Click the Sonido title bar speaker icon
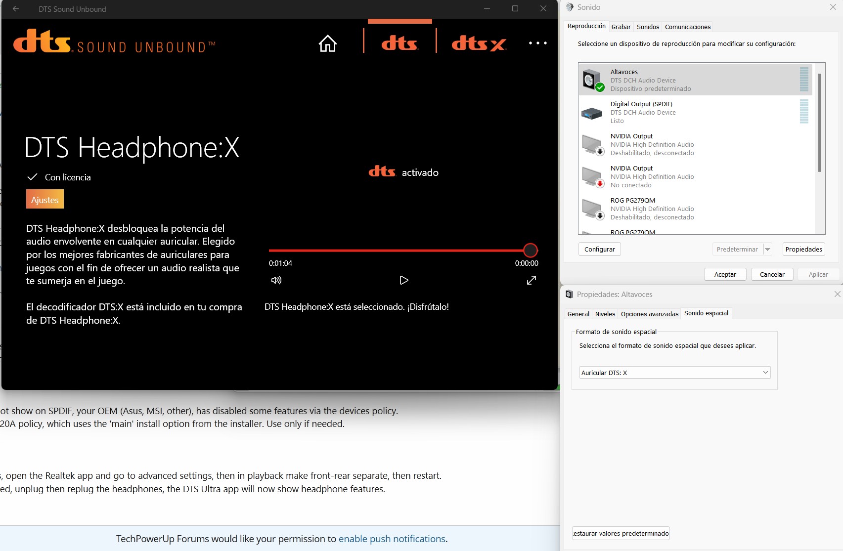This screenshot has width=843, height=551. click(x=570, y=7)
